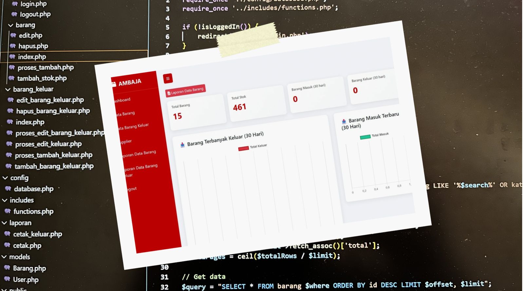Collapse the includes folder chevron
The height and width of the screenshot is (291, 524).
point(5,200)
